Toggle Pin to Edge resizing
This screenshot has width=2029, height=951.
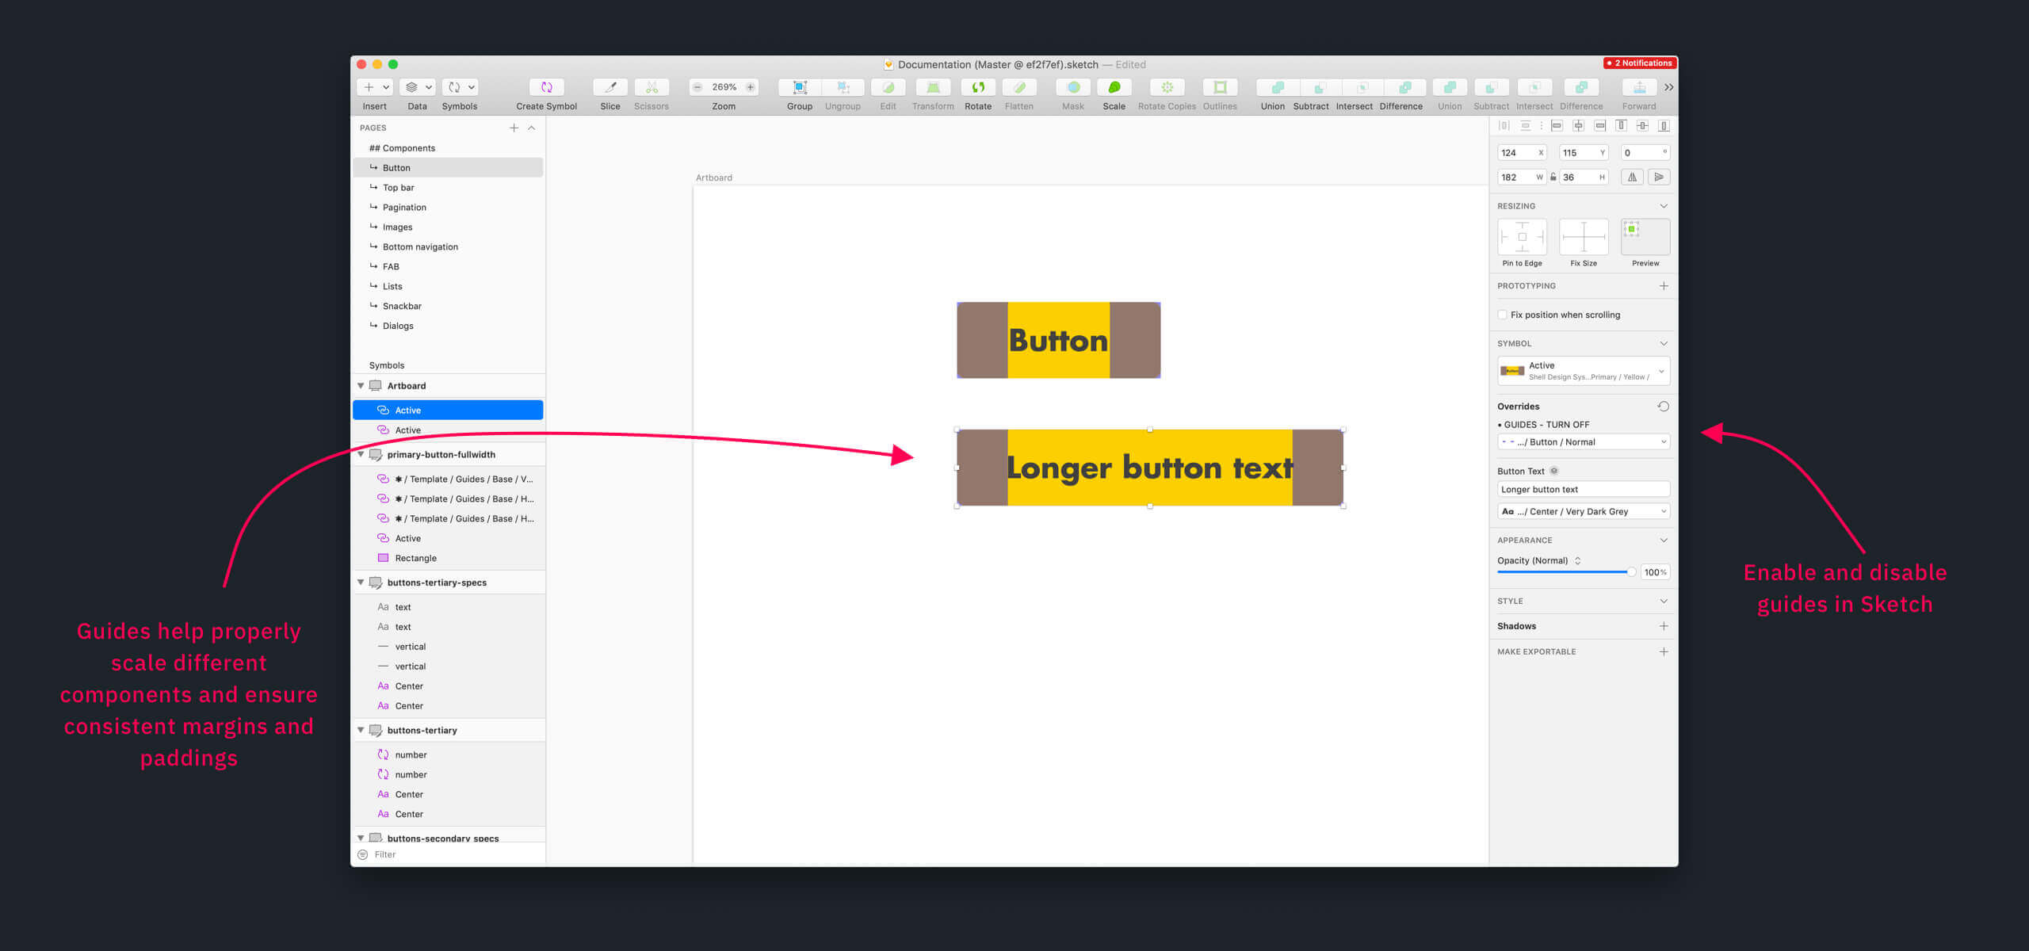point(1522,236)
